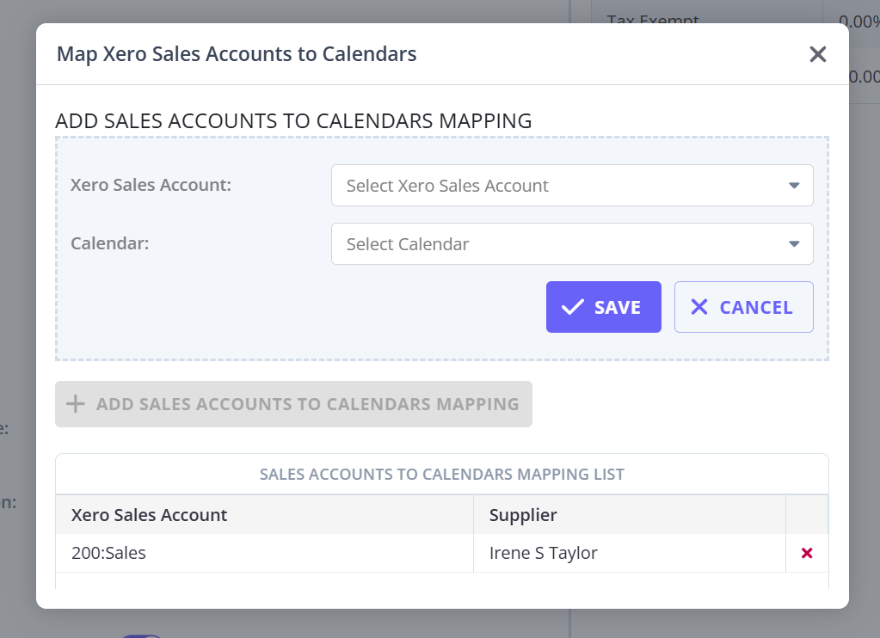This screenshot has height=638, width=880.
Task: Select the Supplier column header
Action: [x=523, y=515]
